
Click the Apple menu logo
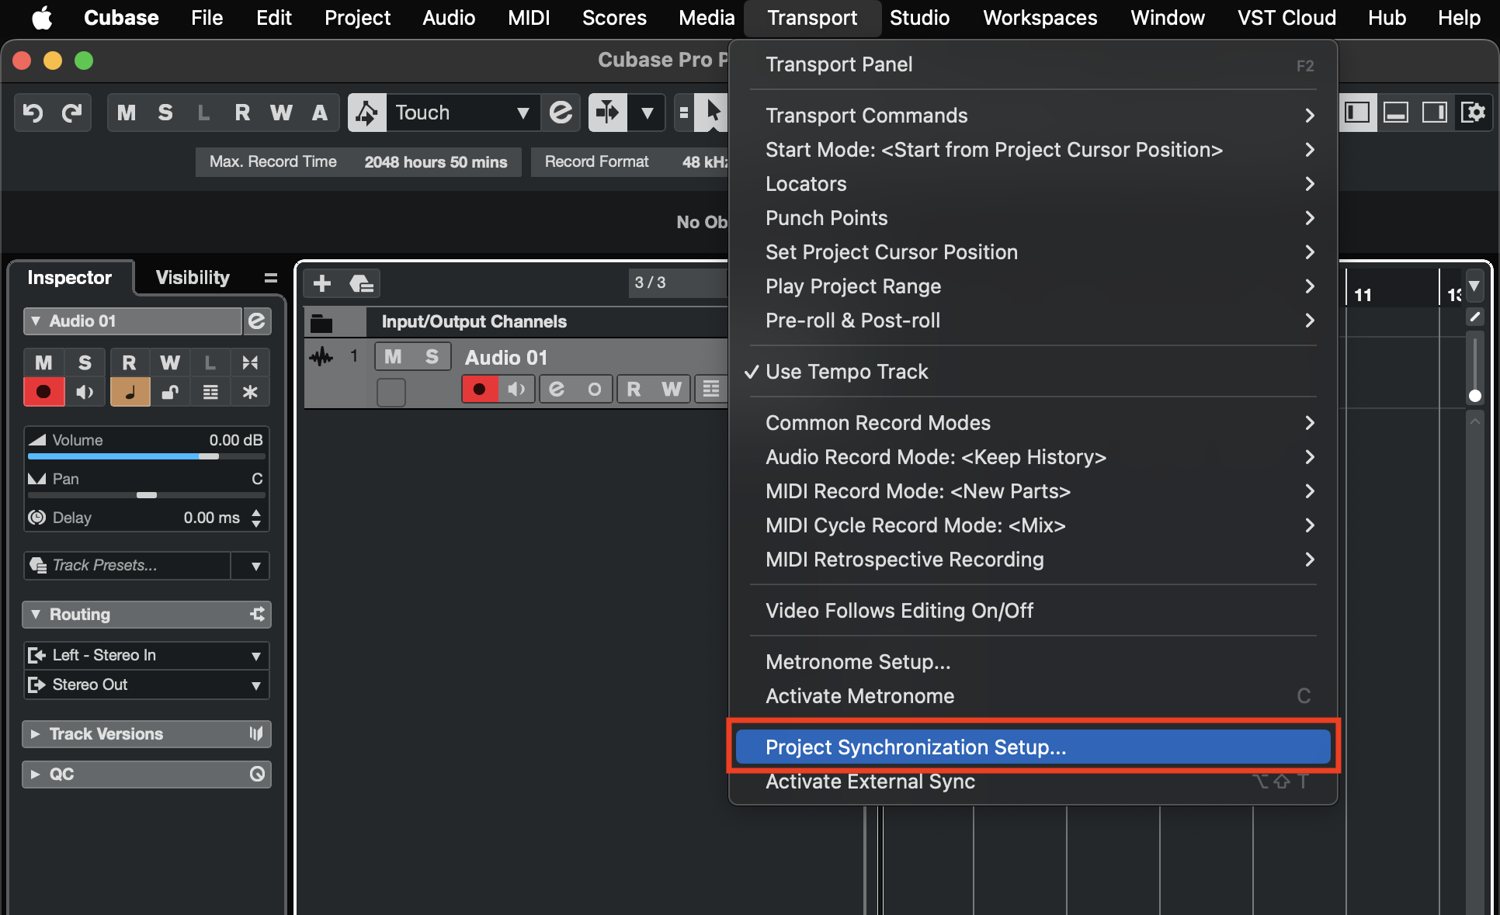(42, 18)
